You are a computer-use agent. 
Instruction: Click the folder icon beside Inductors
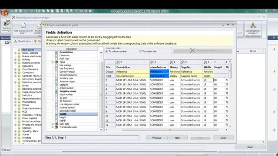pyautogui.click(x=19, y=95)
